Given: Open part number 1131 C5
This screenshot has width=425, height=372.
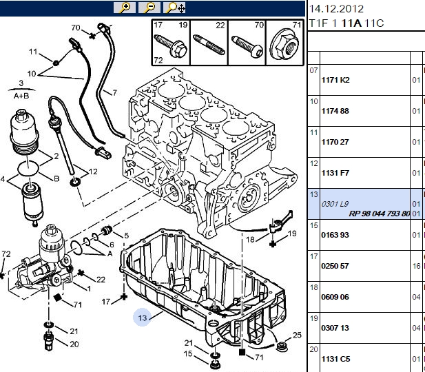Looking at the screenshot, I should click(x=335, y=359).
